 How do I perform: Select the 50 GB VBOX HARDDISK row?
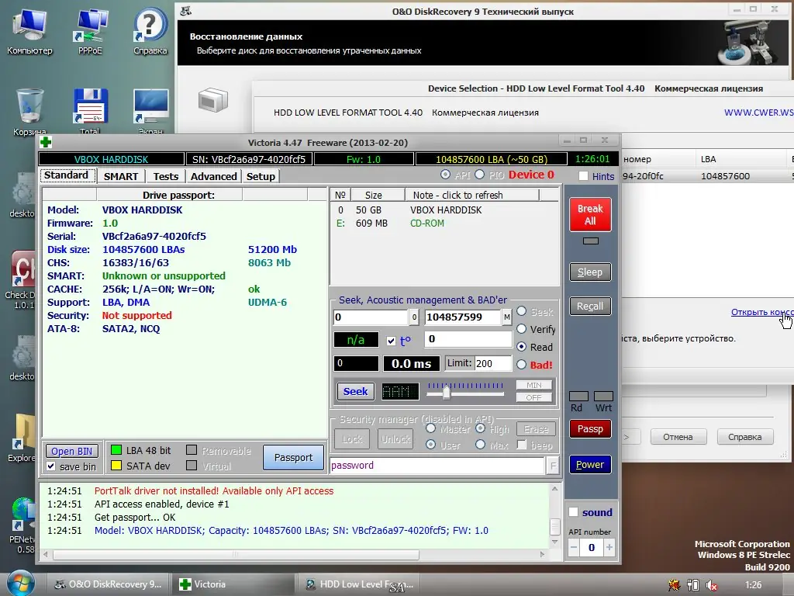point(444,210)
